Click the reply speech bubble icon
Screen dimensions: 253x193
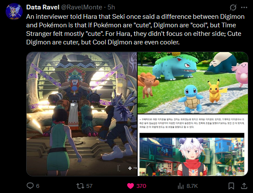click(x=30, y=186)
